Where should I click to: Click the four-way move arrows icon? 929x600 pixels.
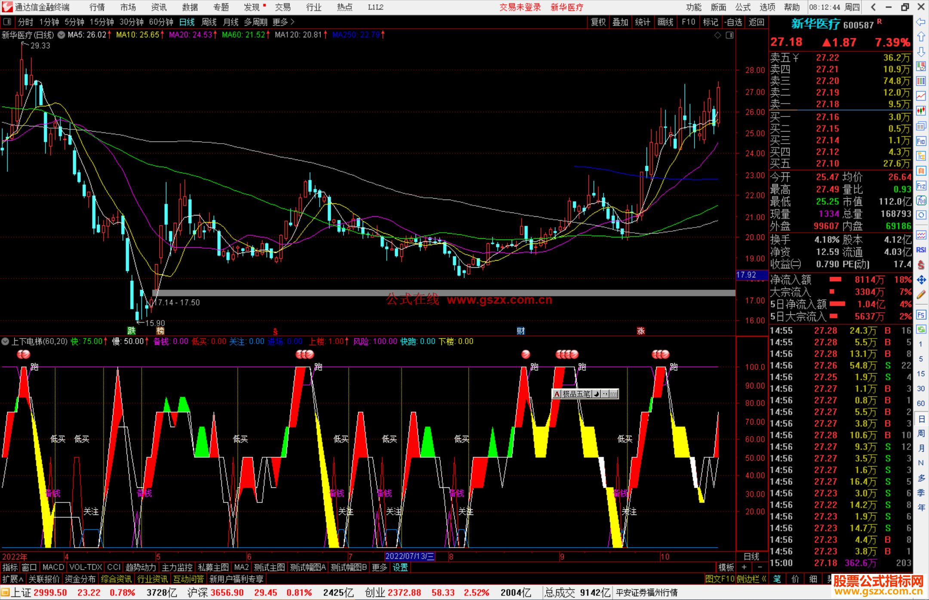pos(921,280)
